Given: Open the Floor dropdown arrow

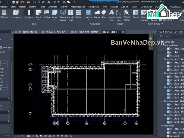Looking at the screenshot, I should [x=55, y=20].
